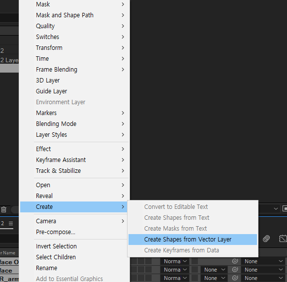Image resolution: width=287 pixels, height=282 pixels.
Task: Switch to the timeline tab labeled 2
Action: 2,223
